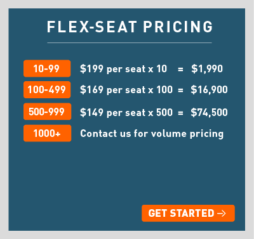Viewport: 254px width, 239px height.
Task: Click the $1,990 total price
Action: tap(207, 68)
